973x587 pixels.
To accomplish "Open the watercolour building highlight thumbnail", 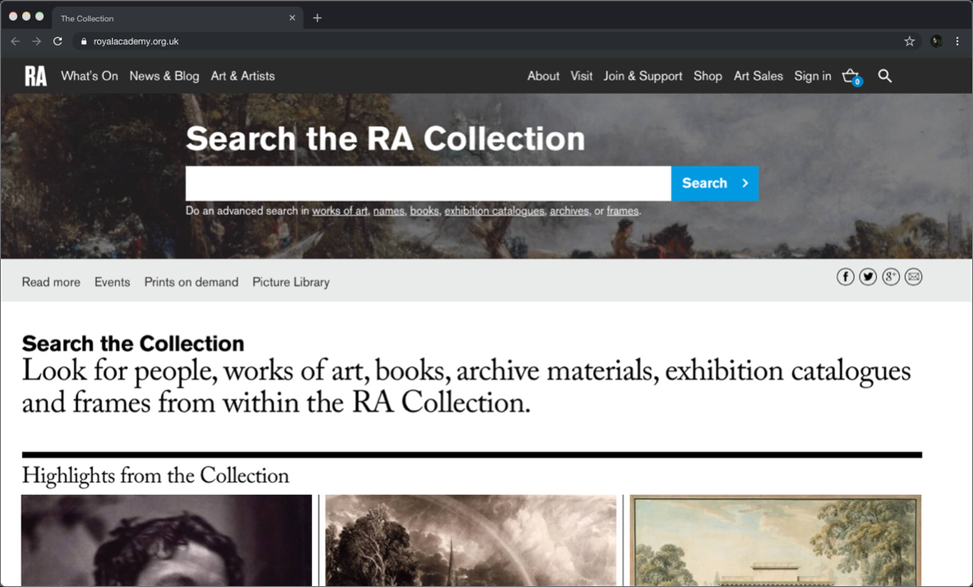I will (776, 540).
